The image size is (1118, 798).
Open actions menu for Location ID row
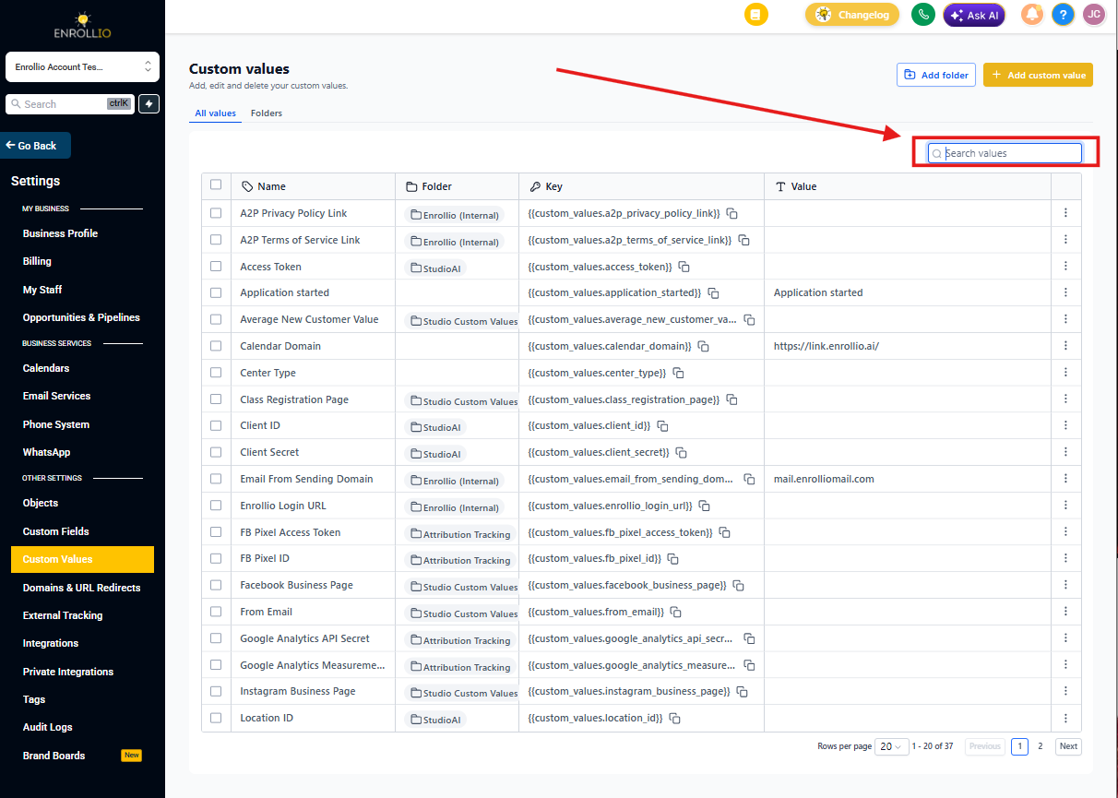pyautogui.click(x=1065, y=718)
